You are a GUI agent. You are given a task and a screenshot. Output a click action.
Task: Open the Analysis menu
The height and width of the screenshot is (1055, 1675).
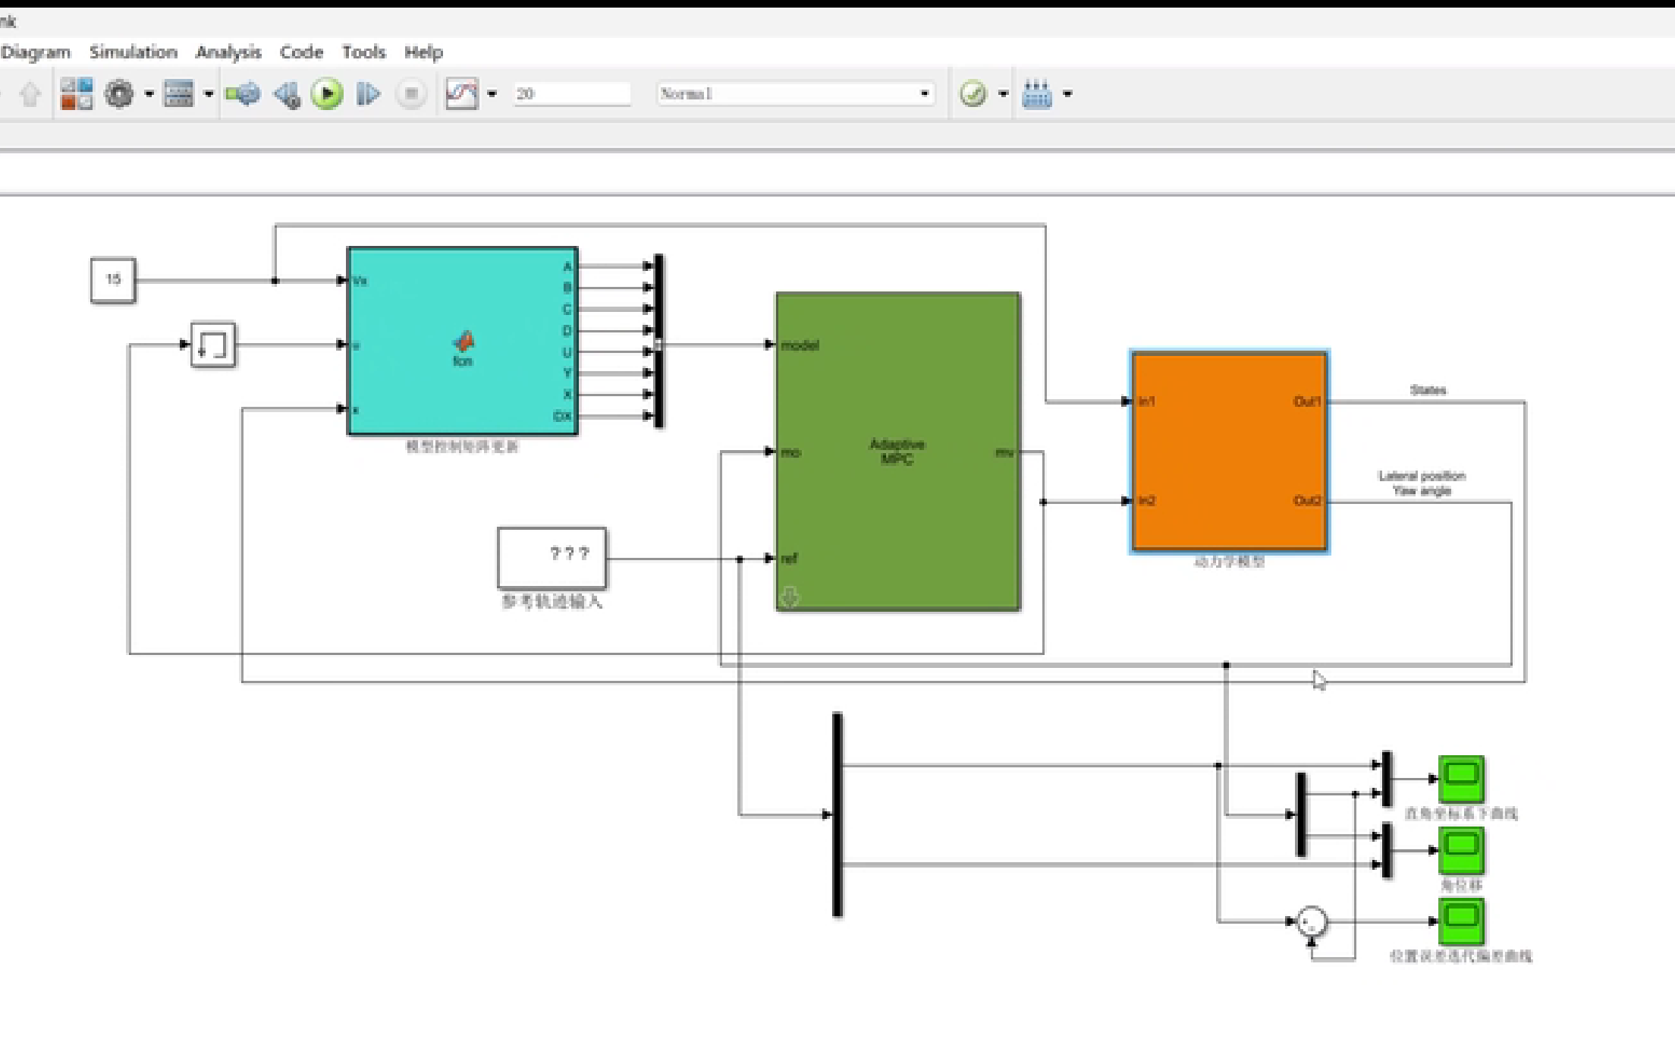coord(228,52)
